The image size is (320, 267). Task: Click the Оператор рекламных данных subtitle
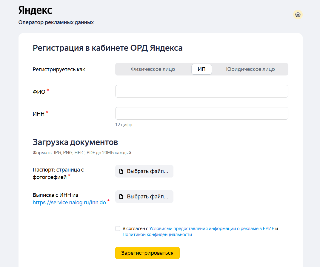tap(56, 22)
